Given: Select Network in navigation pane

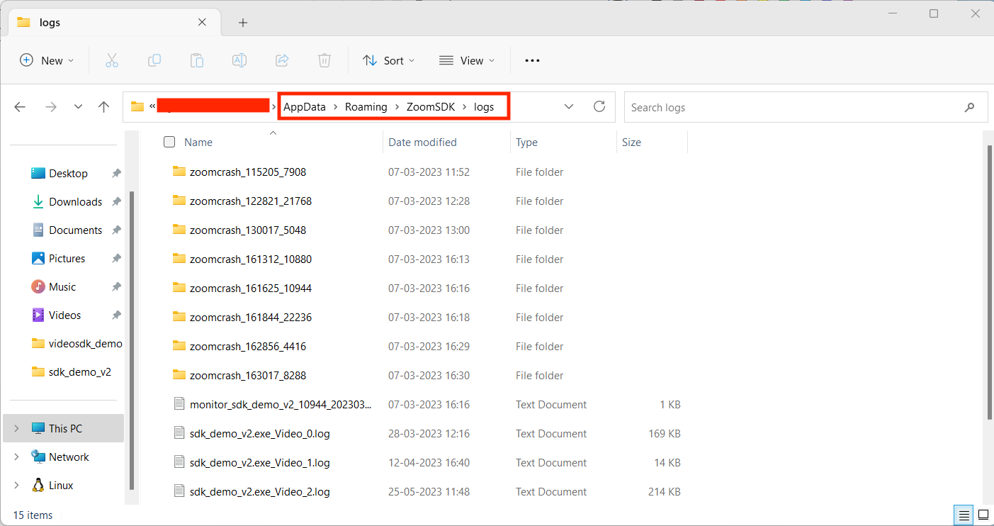Looking at the screenshot, I should click(x=69, y=457).
